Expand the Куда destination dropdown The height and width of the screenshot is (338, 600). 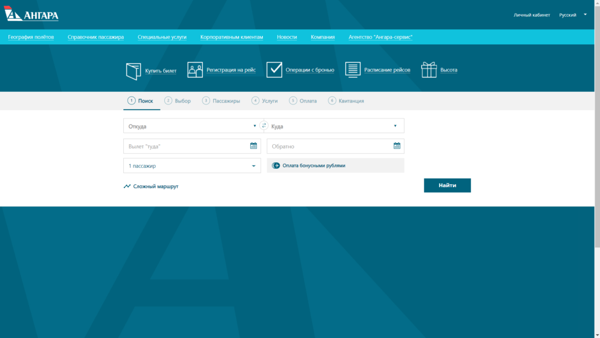tap(395, 126)
